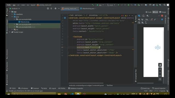Click the design preview horizontal scrollbar
This screenshot has width=175, height=98.
(x=145, y=83)
